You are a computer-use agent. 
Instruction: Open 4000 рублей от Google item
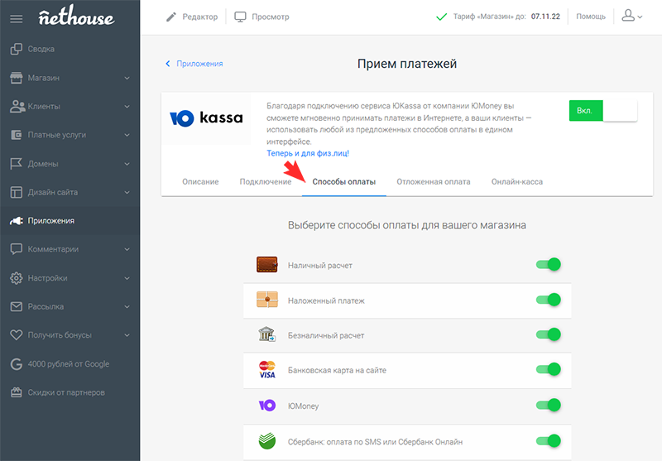[70, 364]
